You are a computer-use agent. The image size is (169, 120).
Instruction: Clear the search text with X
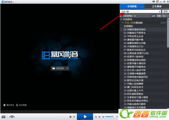coord(159,12)
